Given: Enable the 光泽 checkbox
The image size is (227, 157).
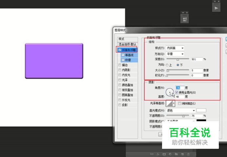Looking at the screenshot, I should (120, 80).
